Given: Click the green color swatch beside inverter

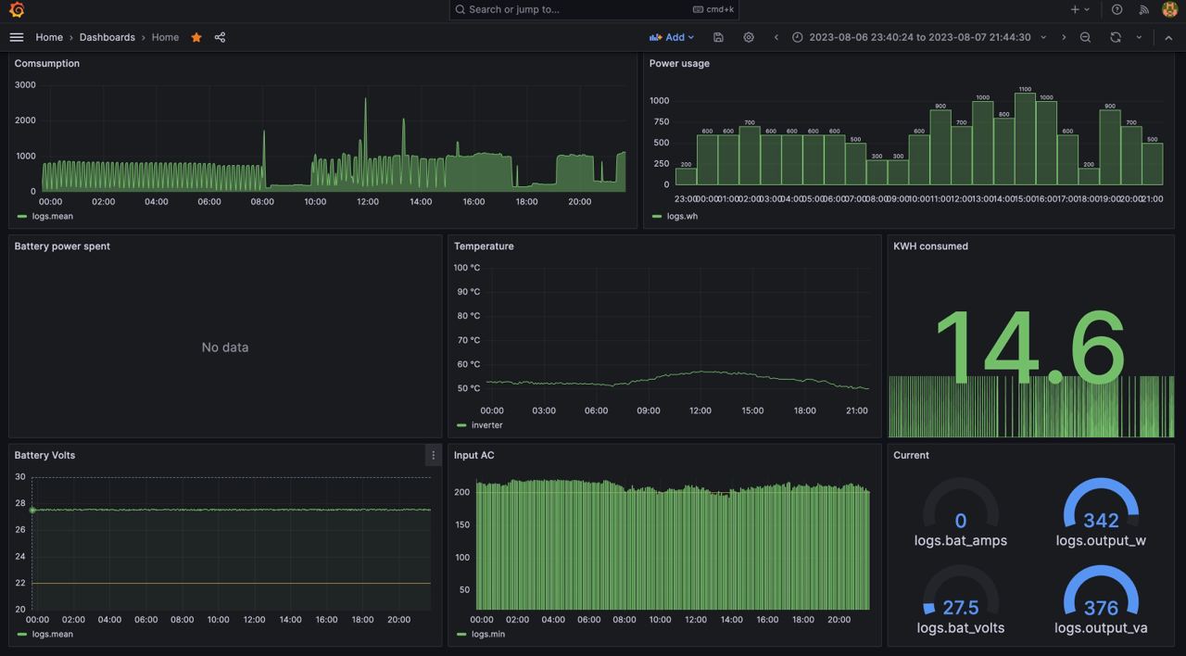Looking at the screenshot, I should 461,426.
